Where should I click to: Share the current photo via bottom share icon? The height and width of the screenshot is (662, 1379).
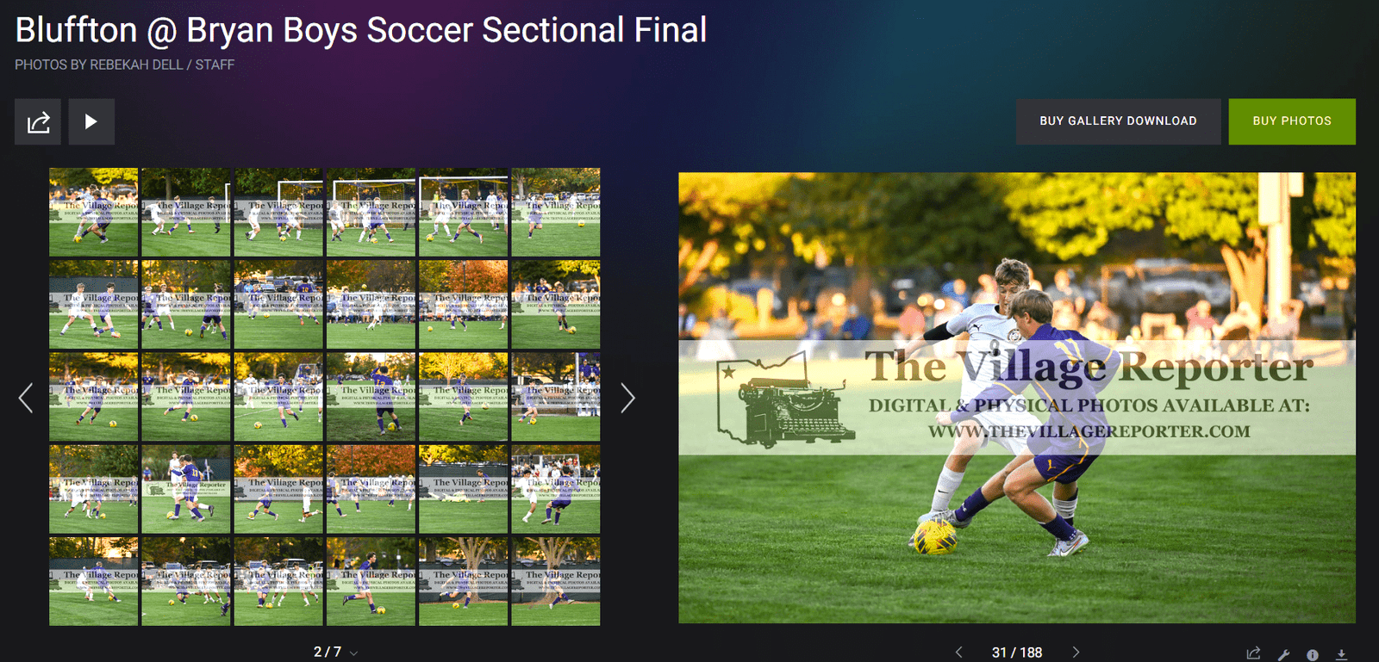(1254, 653)
